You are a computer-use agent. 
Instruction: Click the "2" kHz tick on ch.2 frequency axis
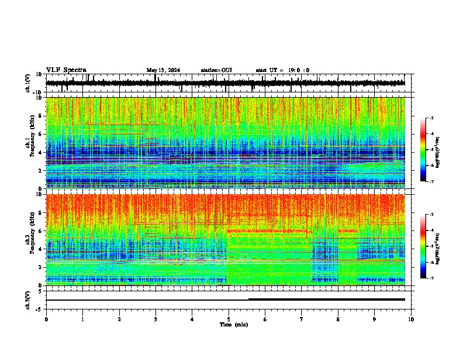point(41,267)
